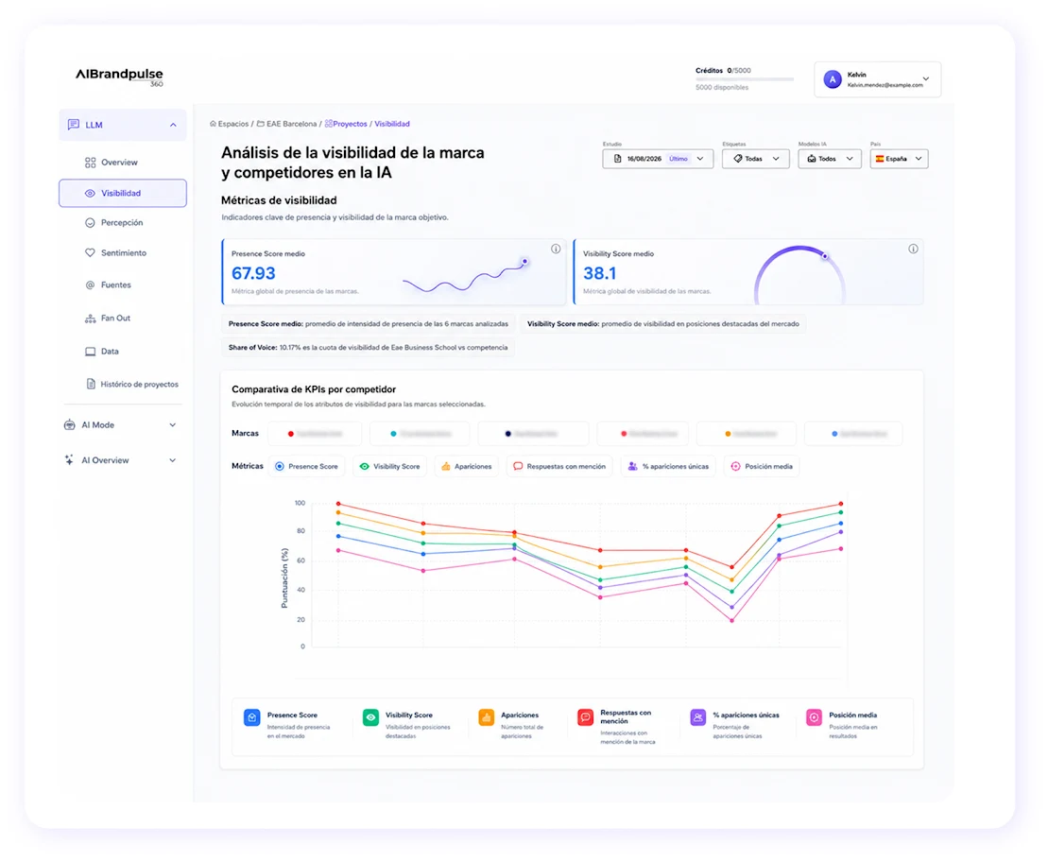
Task: Expand the AI Overview section chevron
Action: 172,460
